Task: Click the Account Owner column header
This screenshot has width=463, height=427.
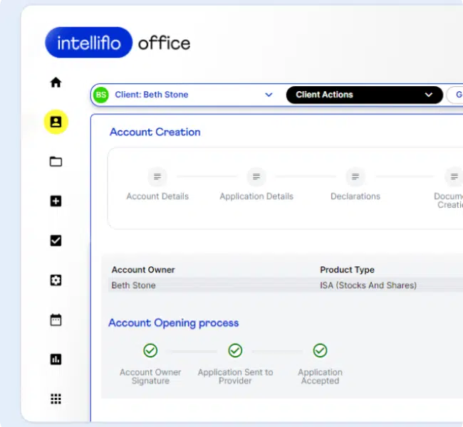Action: point(143,270)
